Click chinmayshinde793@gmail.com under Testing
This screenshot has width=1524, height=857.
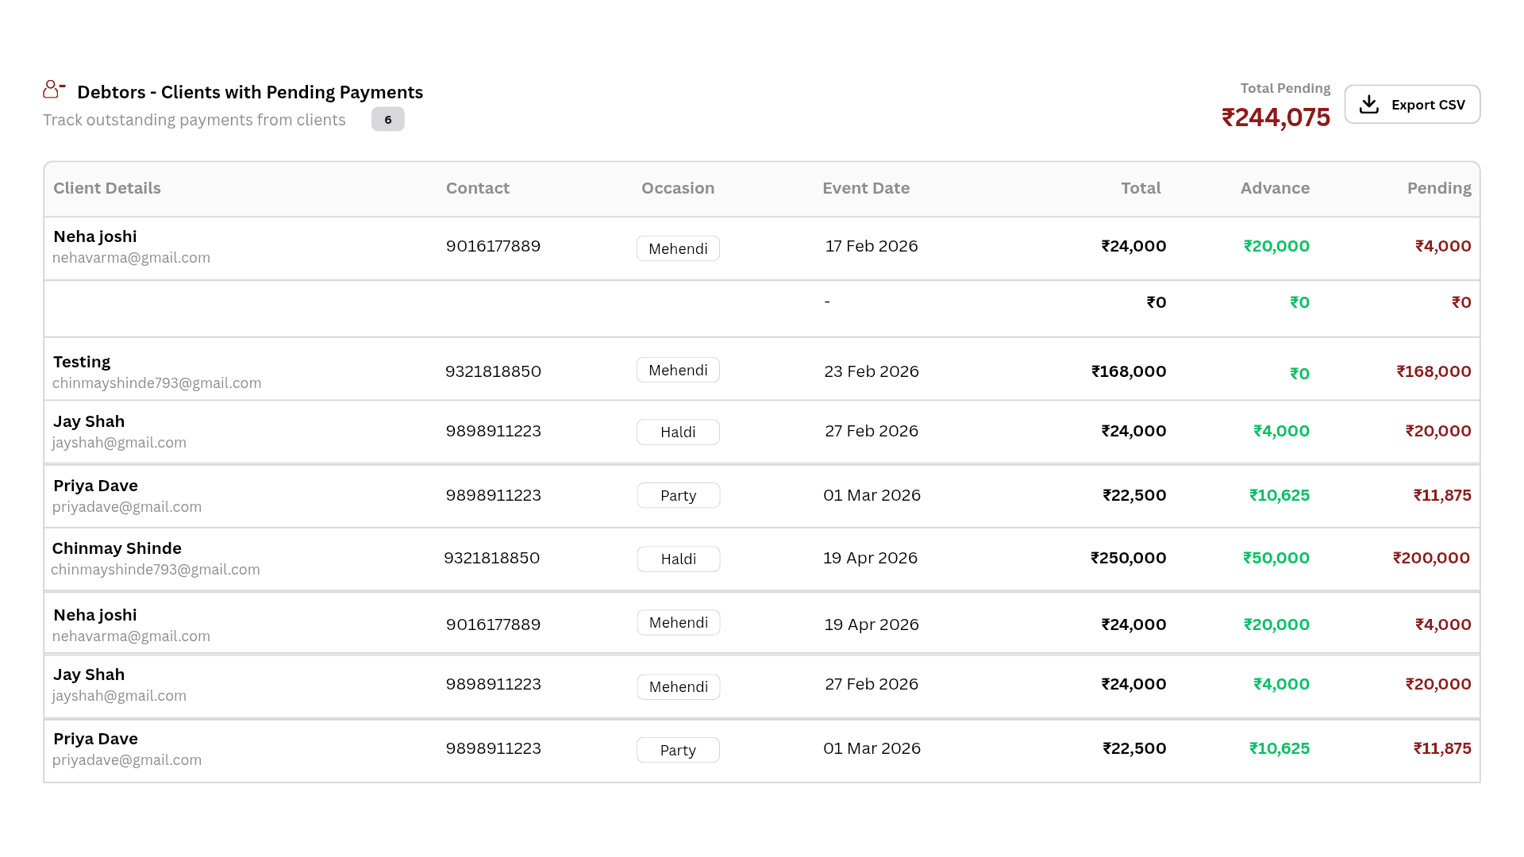pyautogui.click(x=156, y=382)
